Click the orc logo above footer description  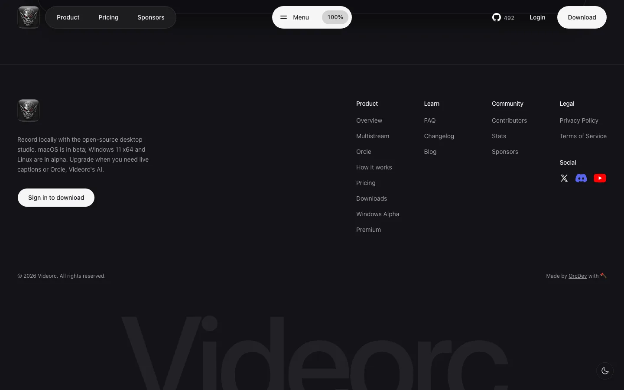[29, 110]
